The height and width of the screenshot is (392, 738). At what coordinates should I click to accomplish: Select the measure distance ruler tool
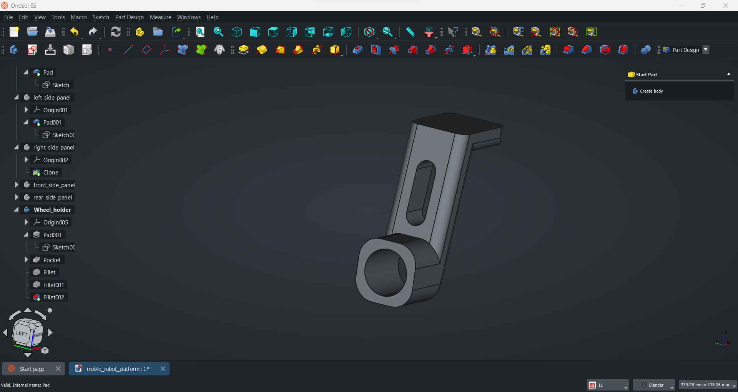coord(410,32)
